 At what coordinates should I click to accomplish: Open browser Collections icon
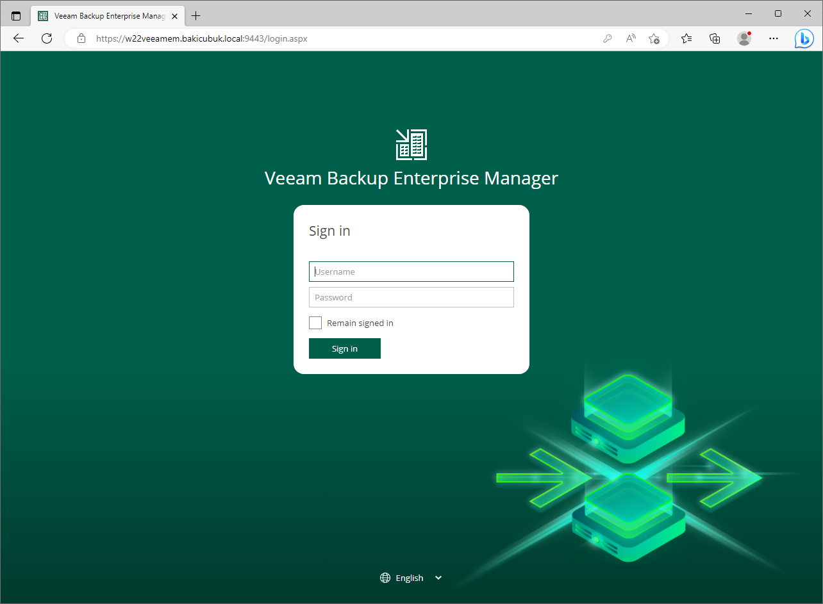coord(715,38)
